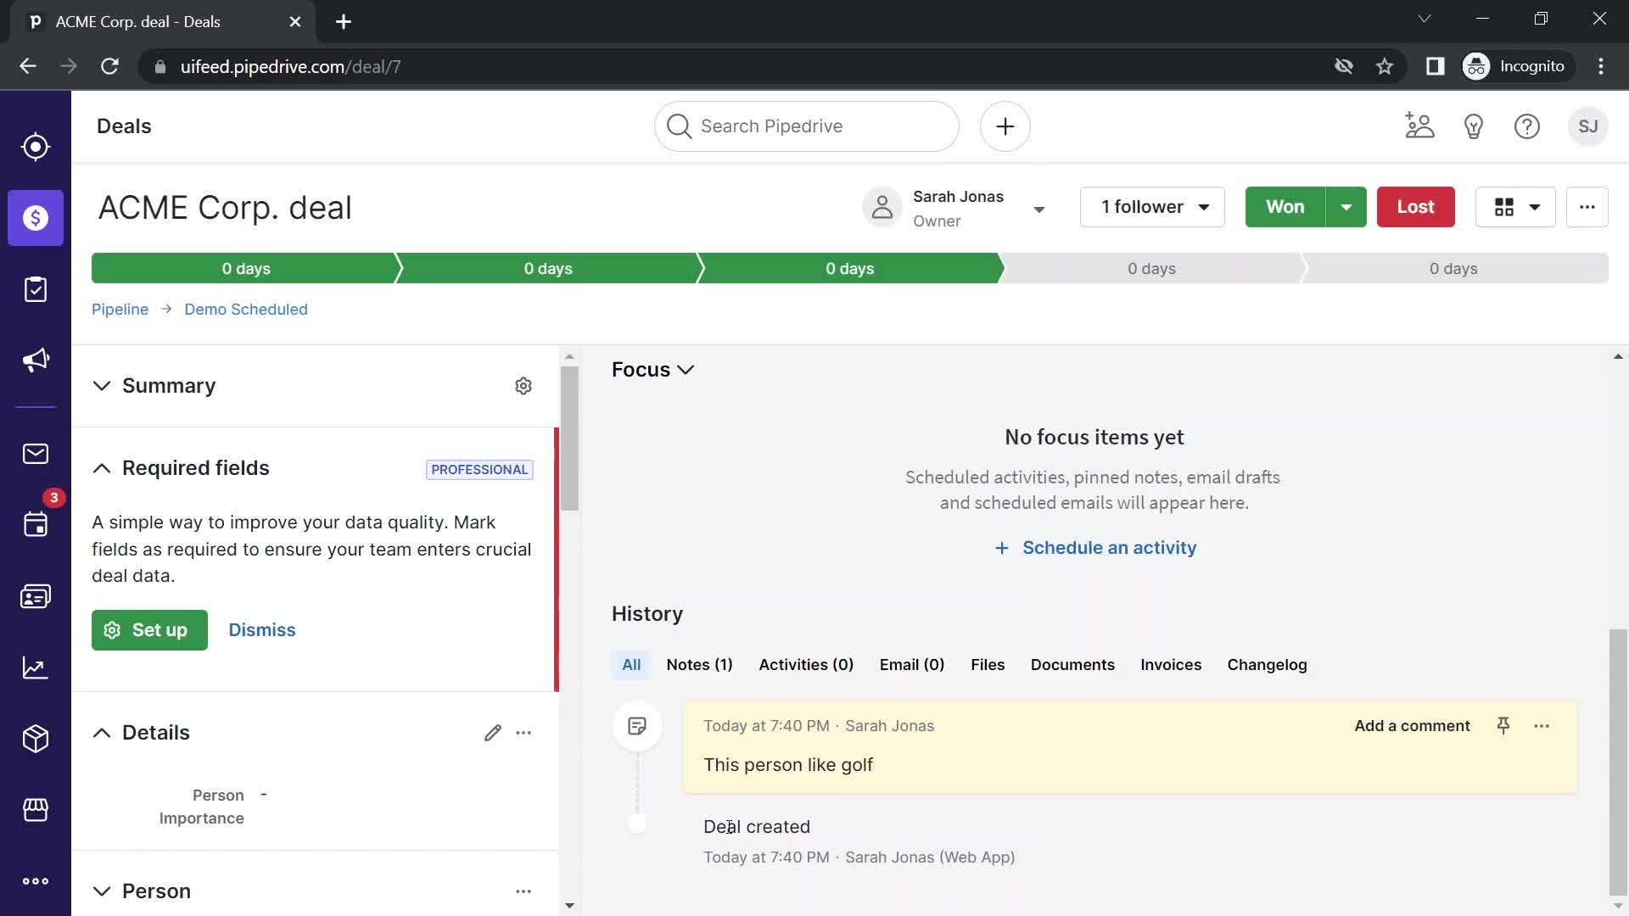Open browser side panel icon
1629x916 pixels.
coord(1435,66)
